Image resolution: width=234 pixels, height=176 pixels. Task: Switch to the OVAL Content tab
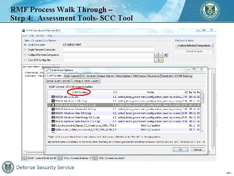click(x=71, y=76)
